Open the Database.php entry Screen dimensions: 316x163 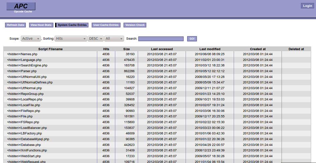click(x=24, y=145)
